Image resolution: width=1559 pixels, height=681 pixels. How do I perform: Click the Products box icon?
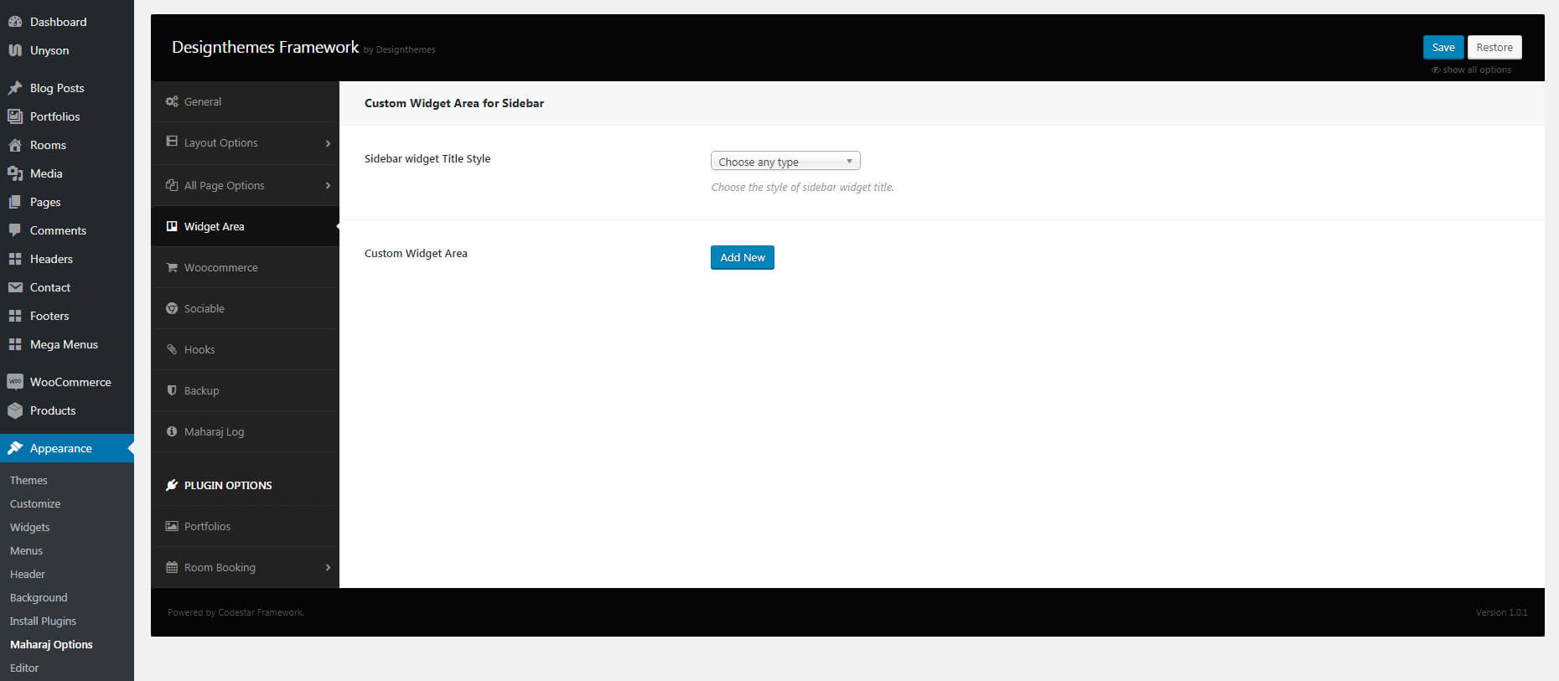[x=15, y=410]
